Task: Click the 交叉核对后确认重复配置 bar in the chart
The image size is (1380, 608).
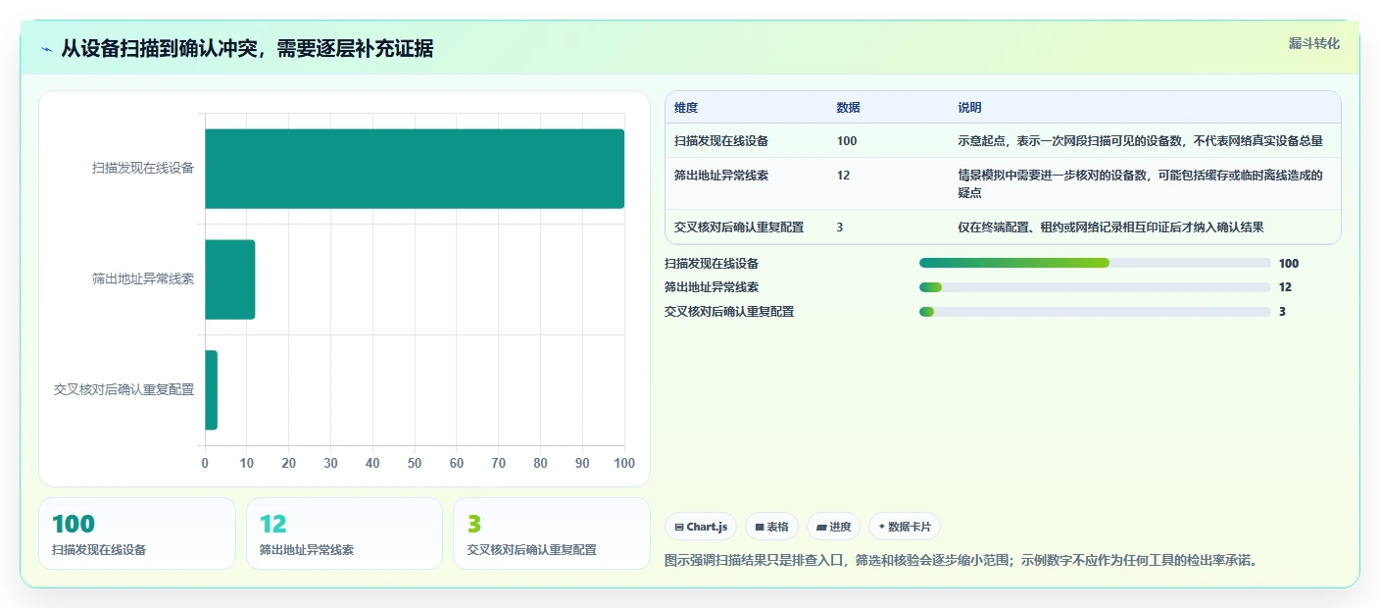Action: [212, 390]
